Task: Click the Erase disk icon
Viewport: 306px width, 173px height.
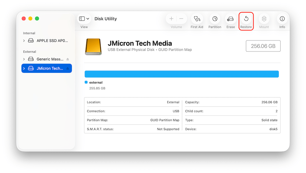Action: (x=231, y=19)
